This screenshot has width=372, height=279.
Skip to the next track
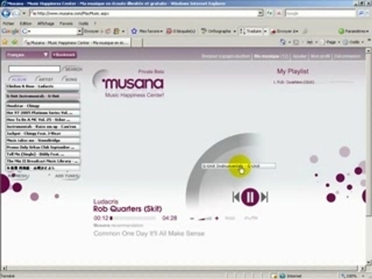click(265, 197)
